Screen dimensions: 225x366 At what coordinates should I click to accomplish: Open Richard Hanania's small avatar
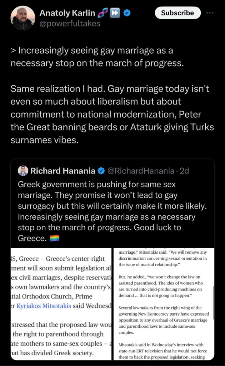[x=22, y=171]
